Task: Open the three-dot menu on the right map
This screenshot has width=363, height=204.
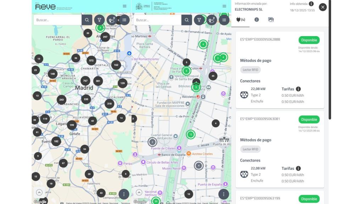Action: point(224,193)
